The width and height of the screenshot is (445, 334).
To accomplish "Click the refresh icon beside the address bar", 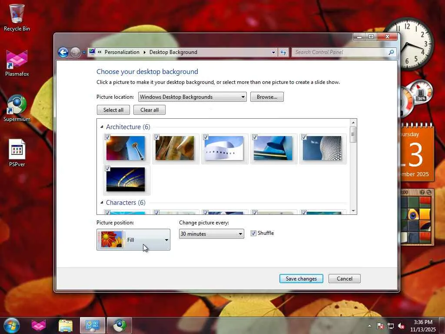I will (x=283, y=52).
